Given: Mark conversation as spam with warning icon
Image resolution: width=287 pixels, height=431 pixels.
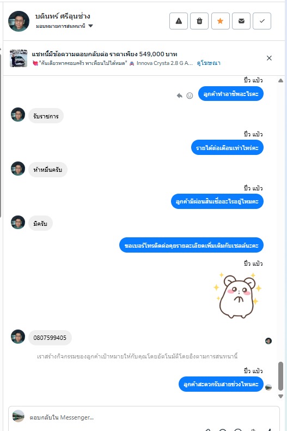Looking at the screenshot, I should [179, 21].
